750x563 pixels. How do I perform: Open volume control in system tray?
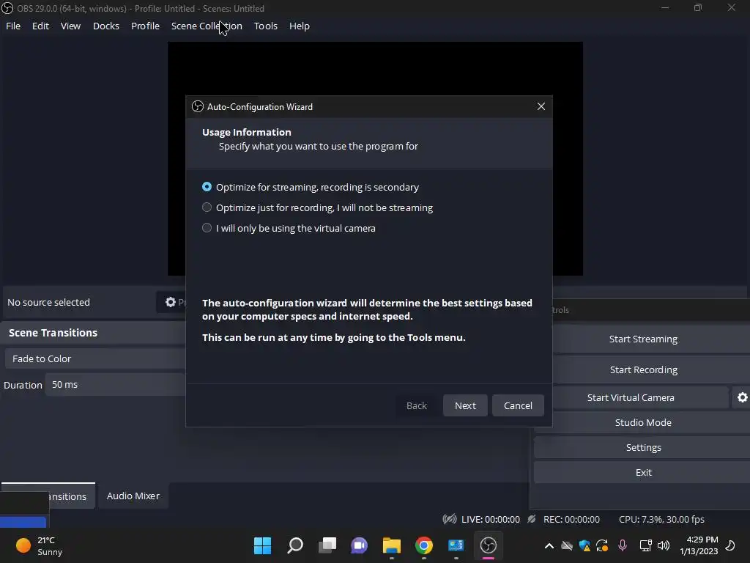click(664, 545)
